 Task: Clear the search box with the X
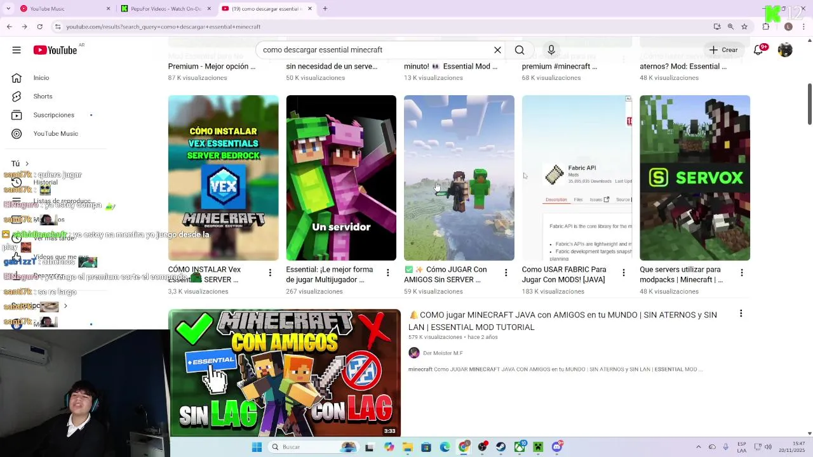point(497,50)
